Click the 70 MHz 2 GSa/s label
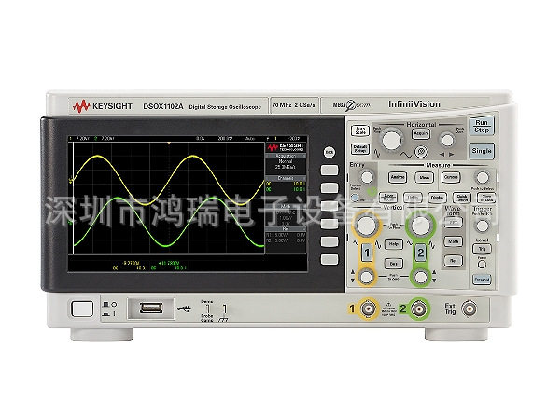 point(294,105)
